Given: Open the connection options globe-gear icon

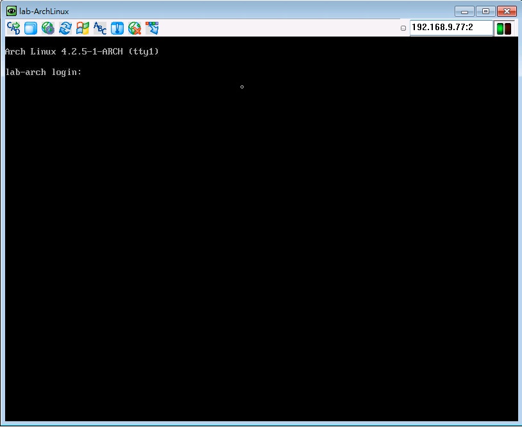Looking at the screenshot, I should pyautogui.click(x=48, y=28).
